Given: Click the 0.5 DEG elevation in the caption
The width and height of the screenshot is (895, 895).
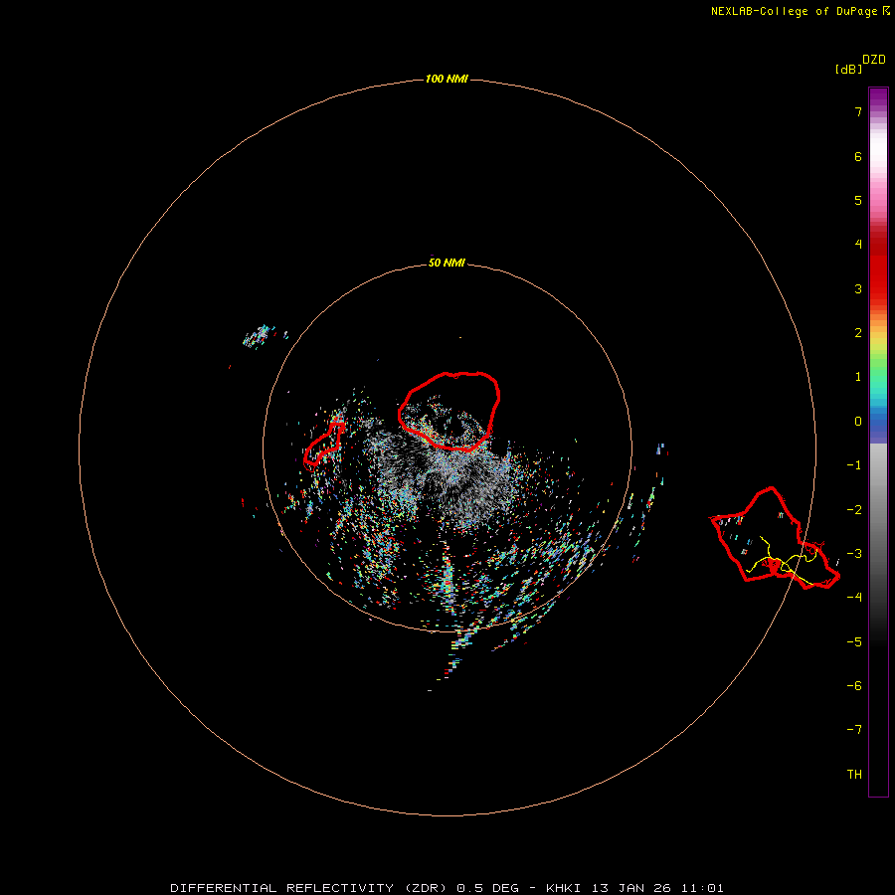Looking at the screenshot, I should coord(487,888).
